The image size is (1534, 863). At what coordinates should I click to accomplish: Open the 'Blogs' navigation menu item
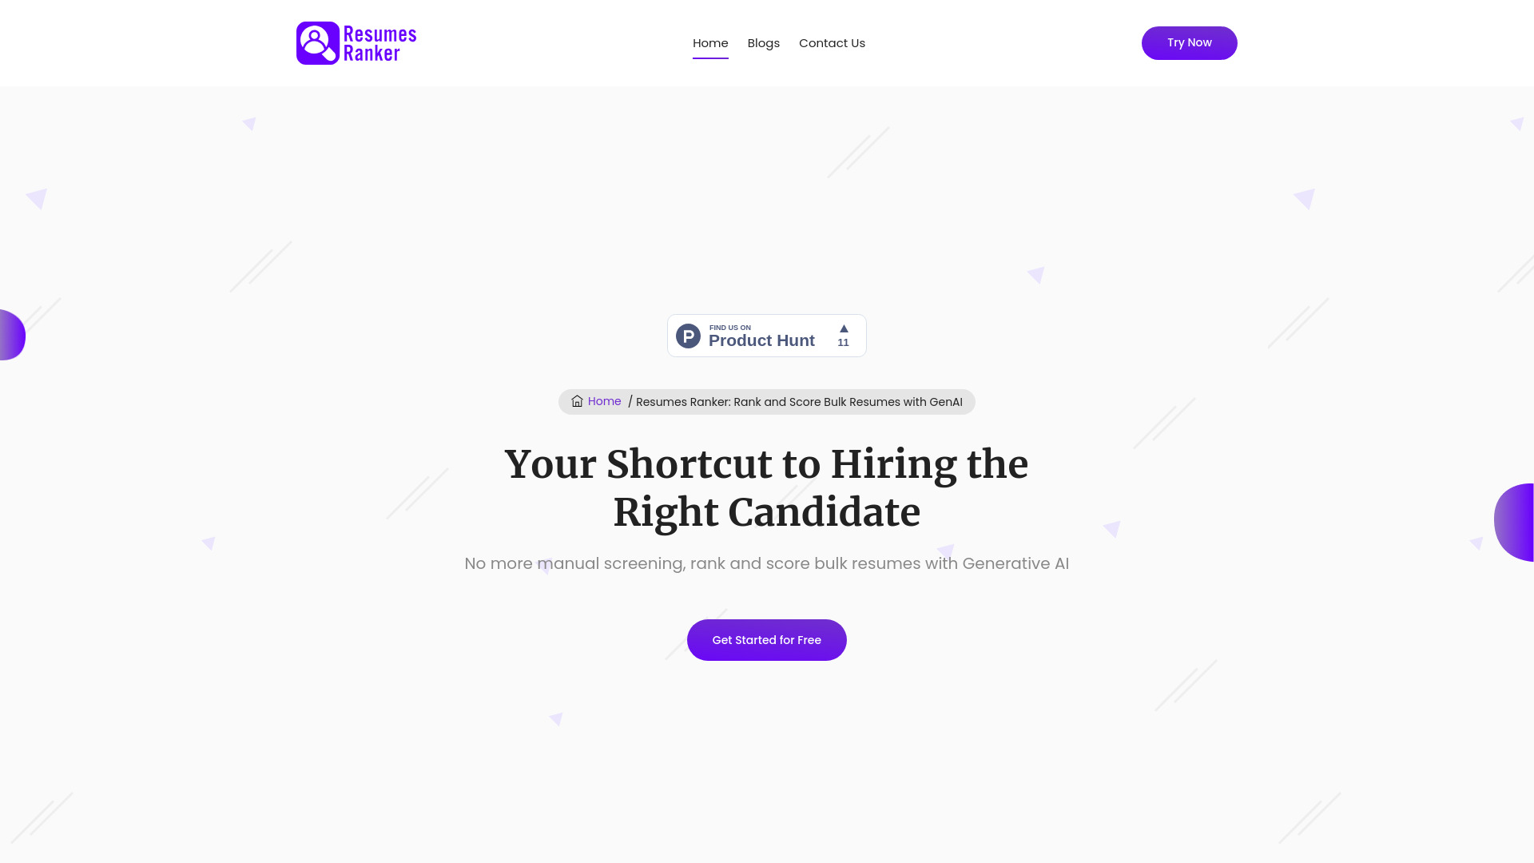(x=764, y=43)
